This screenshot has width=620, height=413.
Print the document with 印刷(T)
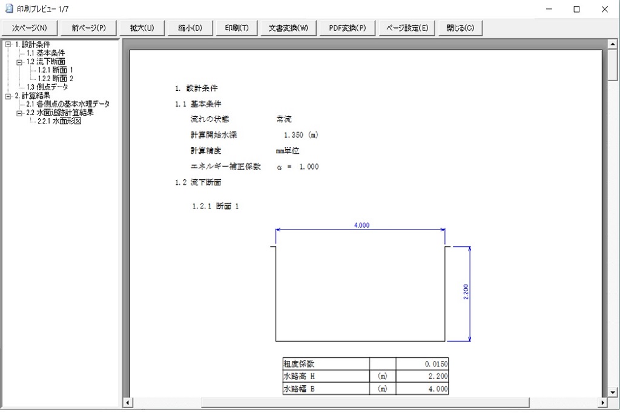(x=237, y=28)
